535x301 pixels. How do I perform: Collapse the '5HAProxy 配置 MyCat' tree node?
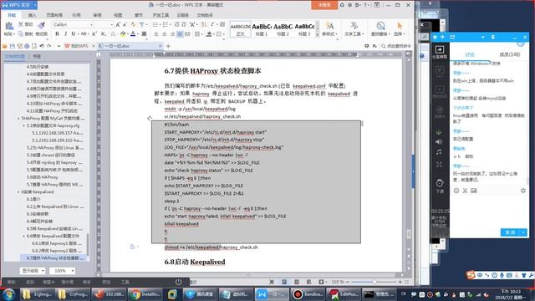pyautogui.click(x=18, y=119)
